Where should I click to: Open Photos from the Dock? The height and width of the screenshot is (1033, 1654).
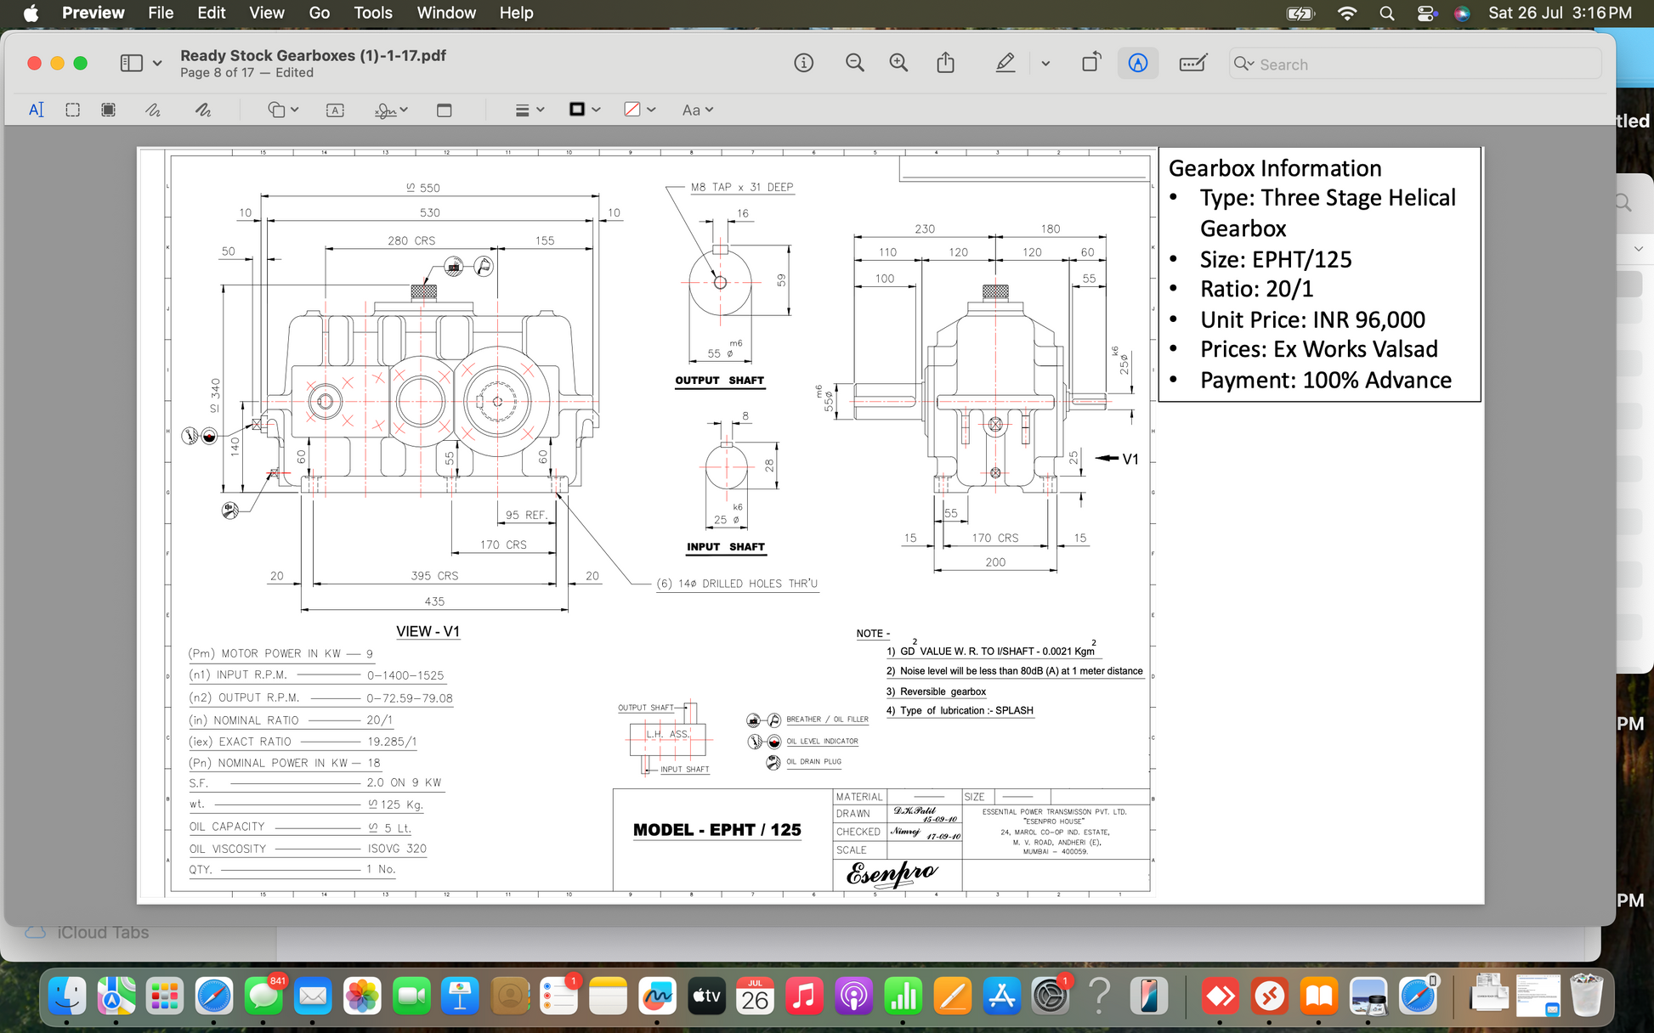click(362, 996)
